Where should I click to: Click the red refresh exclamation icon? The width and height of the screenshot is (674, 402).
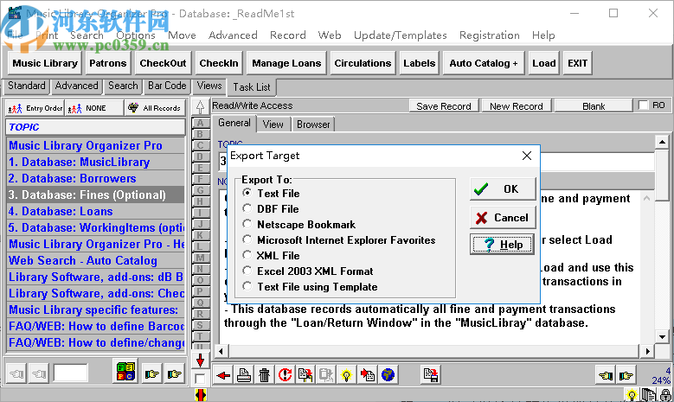click(285, 375)
